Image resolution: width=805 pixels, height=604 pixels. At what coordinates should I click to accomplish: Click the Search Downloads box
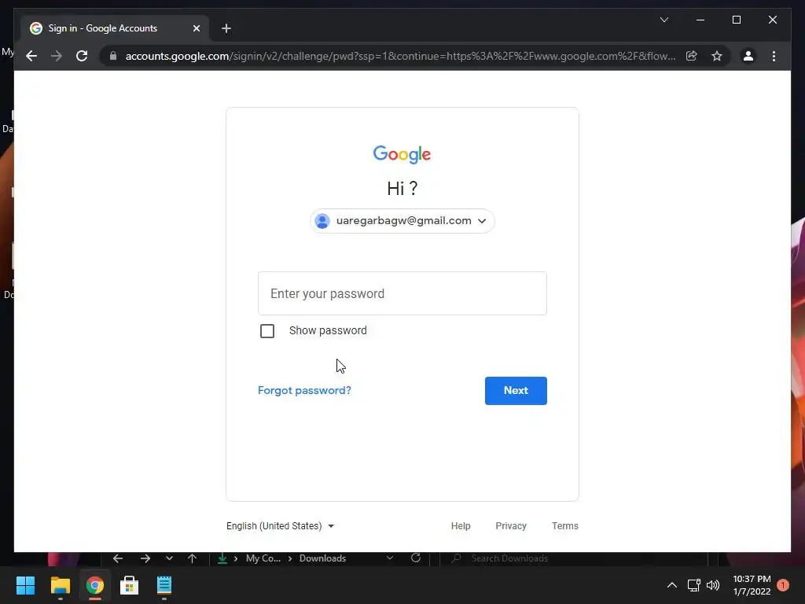click(574, 558)
